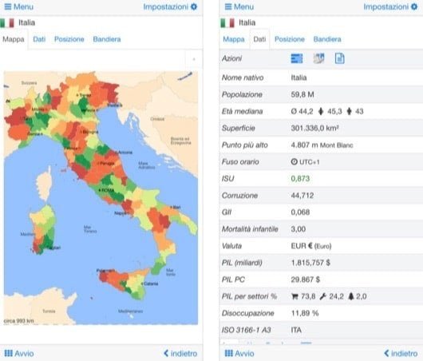The width and height of the screenshot is (423, 361).
Task: Click the Valuta value EUR € (Euro)
Action: click(x=311, y=246)
